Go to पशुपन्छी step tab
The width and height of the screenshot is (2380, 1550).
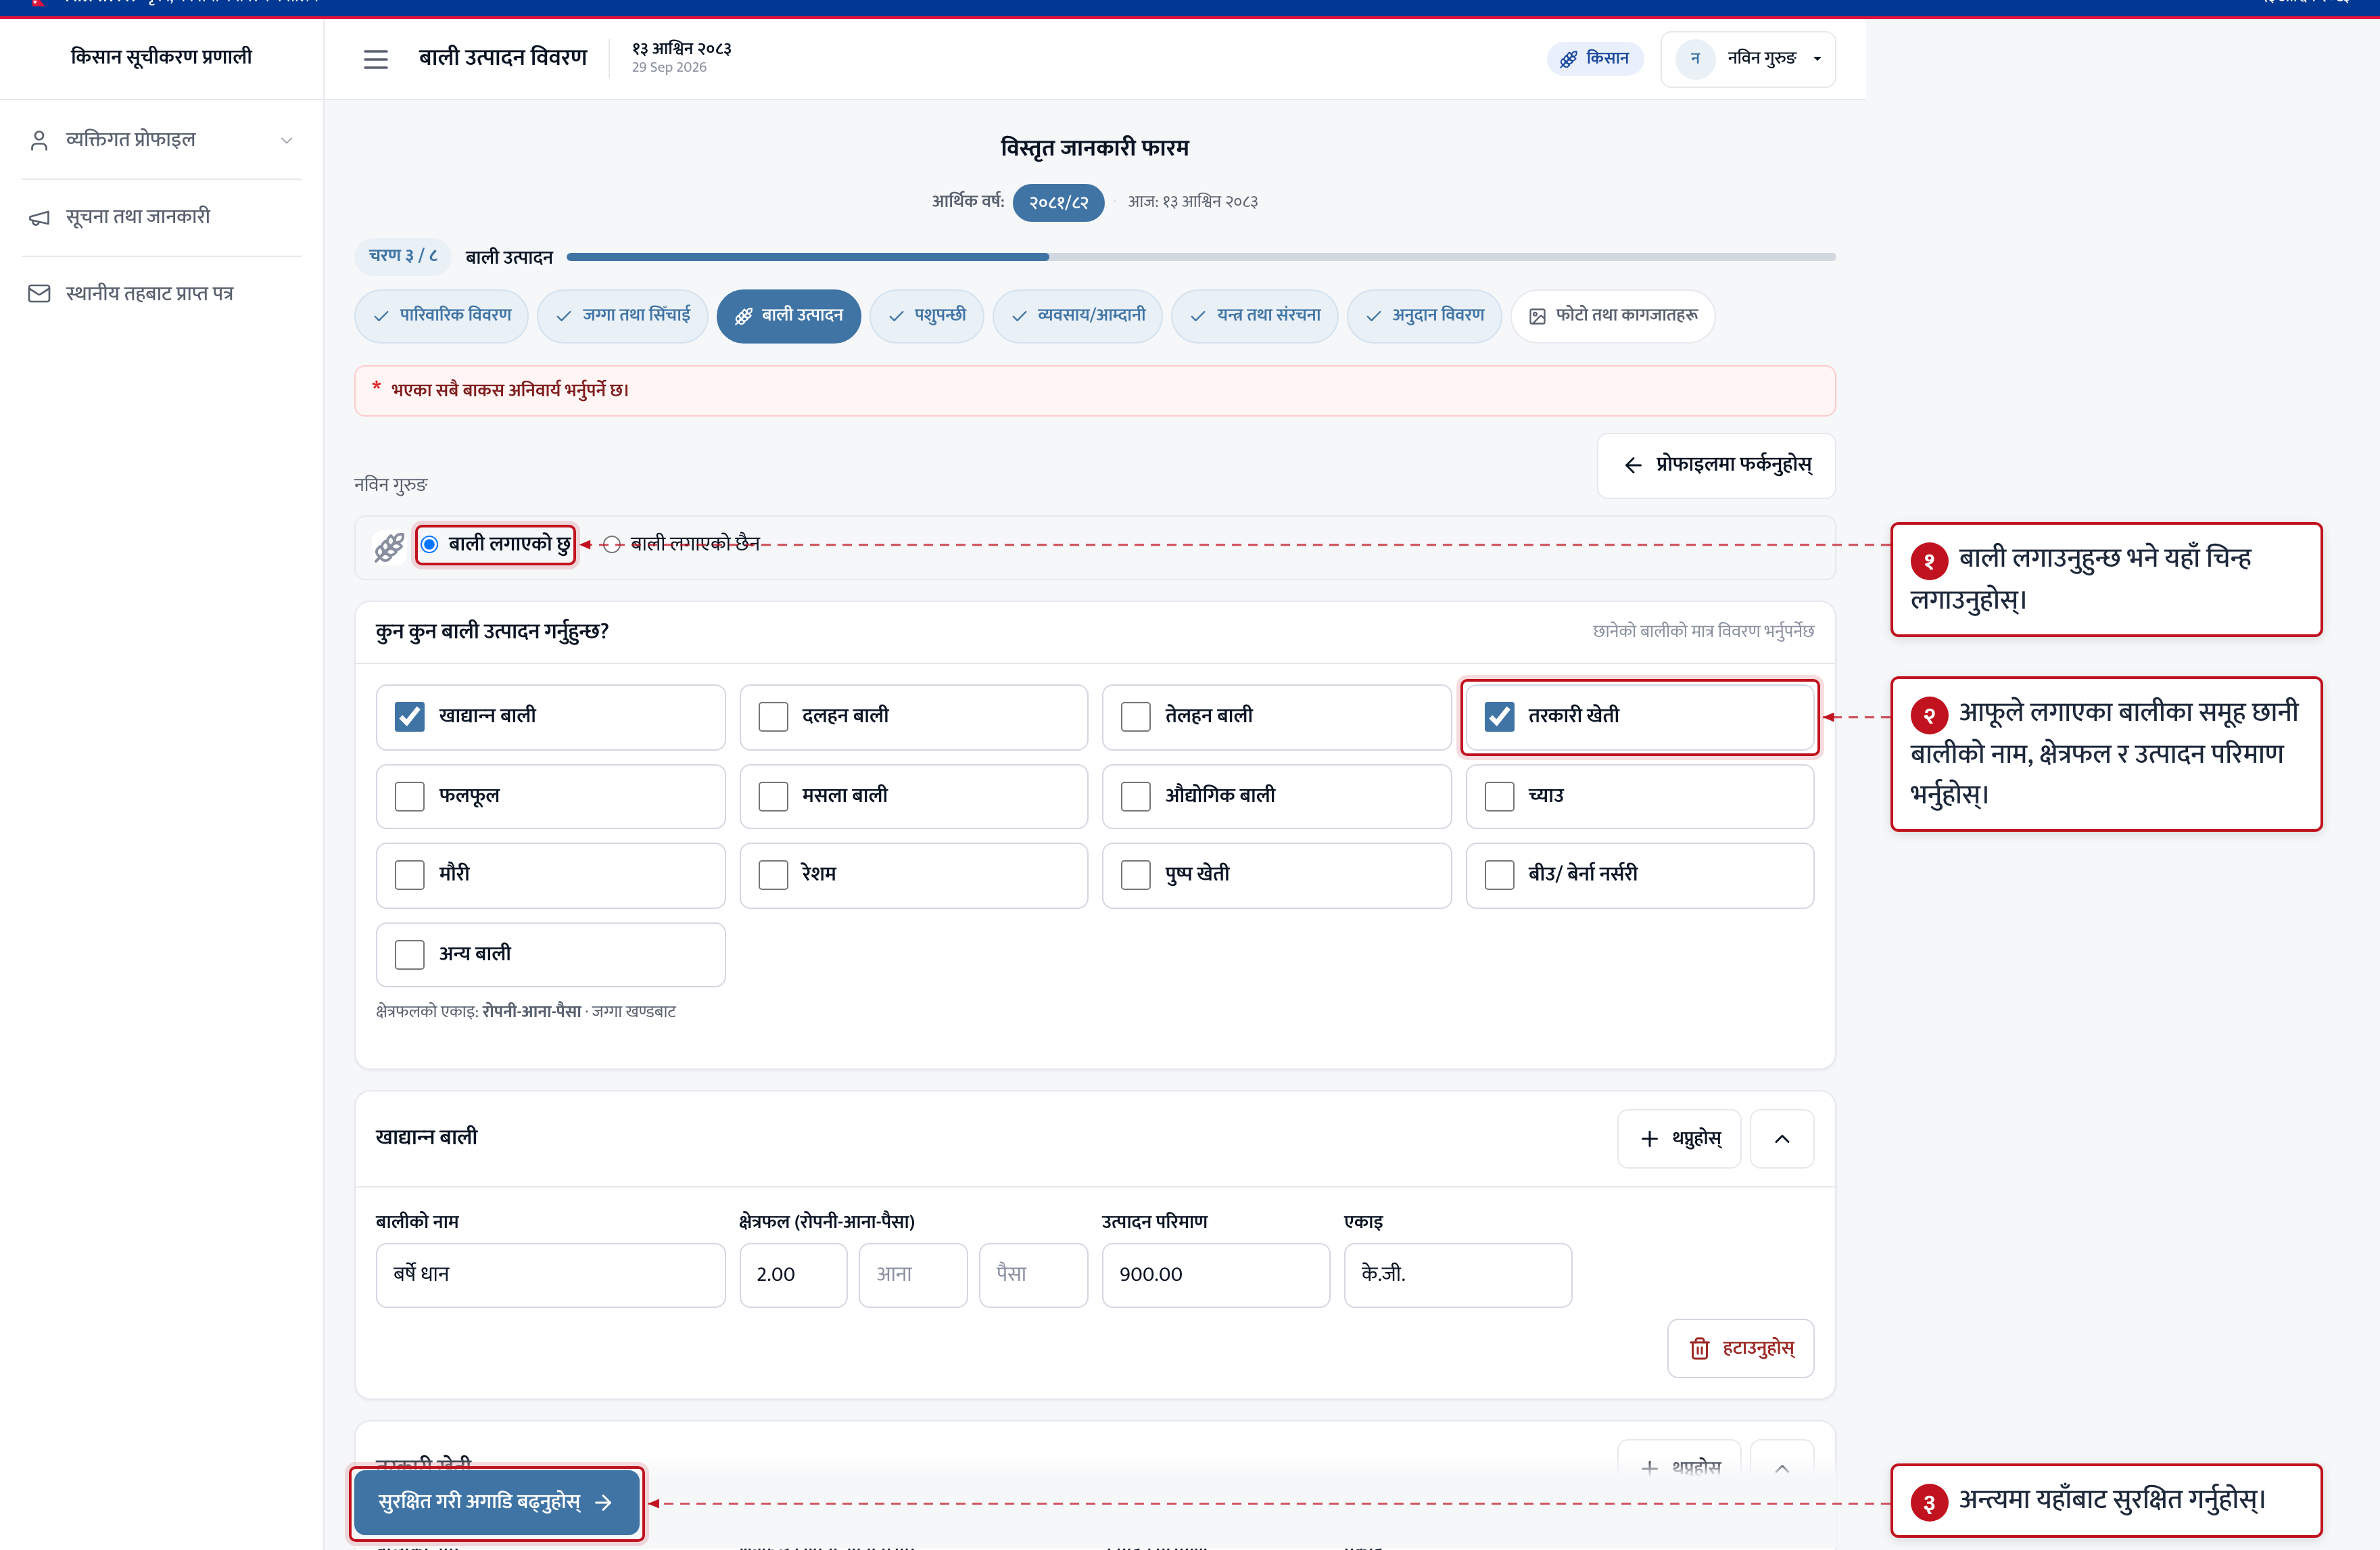(926, 316)
